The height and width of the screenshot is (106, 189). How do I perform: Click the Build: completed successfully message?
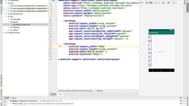[x=25, y=101]
